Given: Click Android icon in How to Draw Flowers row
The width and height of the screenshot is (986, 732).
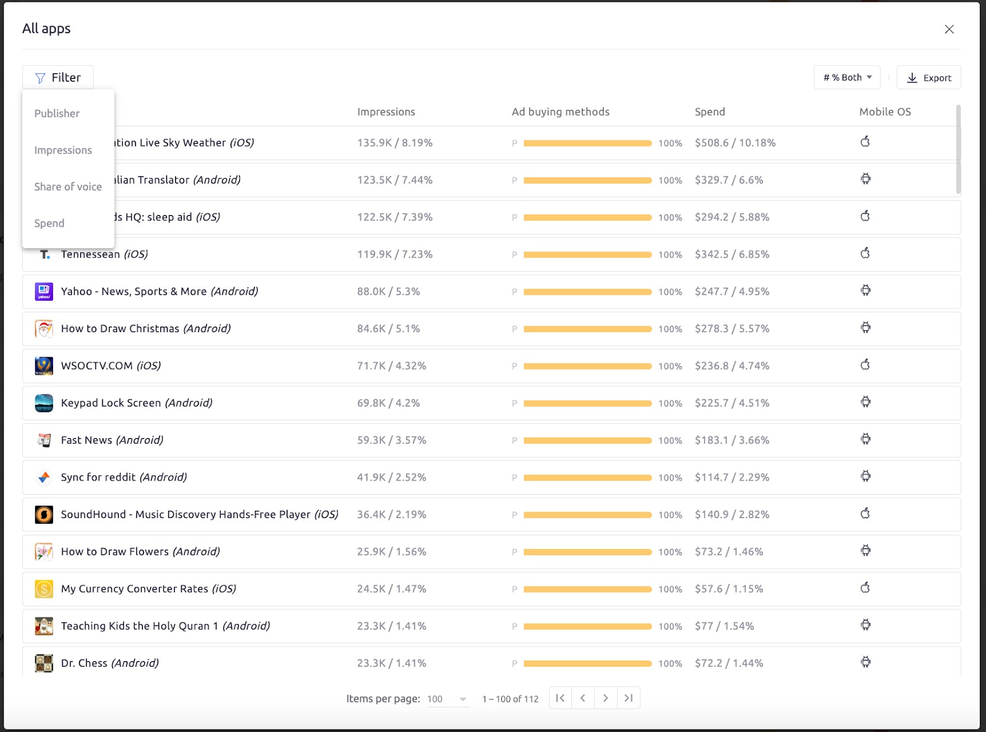Looking at the screenshot, I should click(866, 550).
